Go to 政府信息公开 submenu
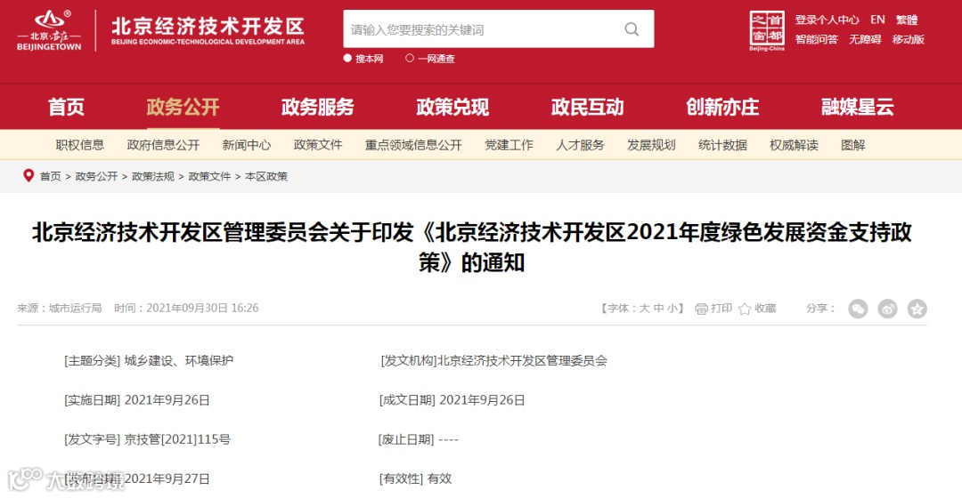 tap(163, 145)
